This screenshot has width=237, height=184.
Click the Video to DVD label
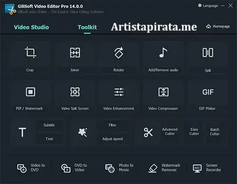click(x=38, y=167)
